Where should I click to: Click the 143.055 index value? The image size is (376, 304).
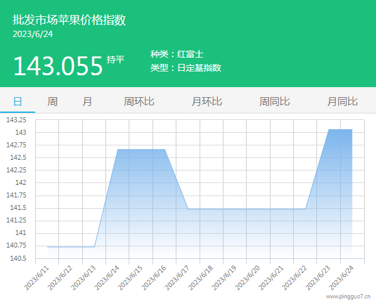coord(58,66)
